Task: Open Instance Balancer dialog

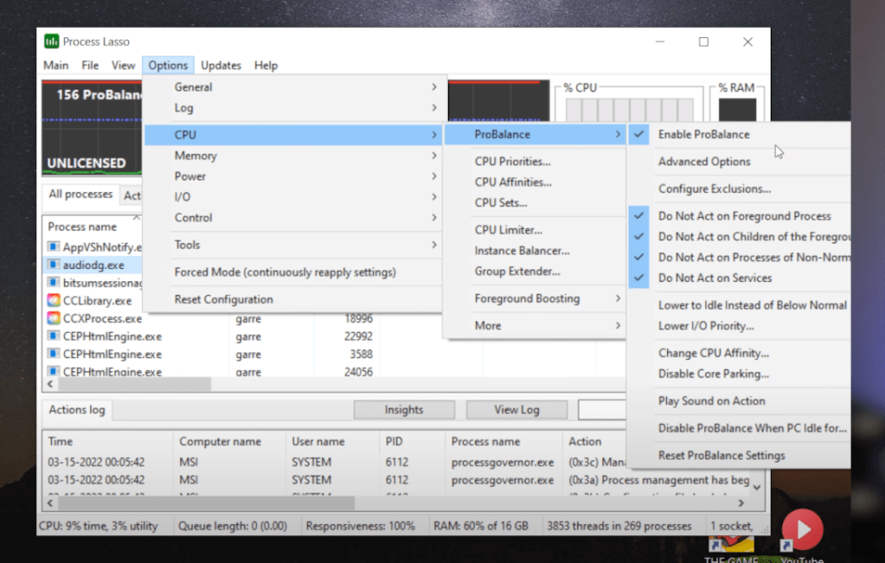Action: (535, 251)
